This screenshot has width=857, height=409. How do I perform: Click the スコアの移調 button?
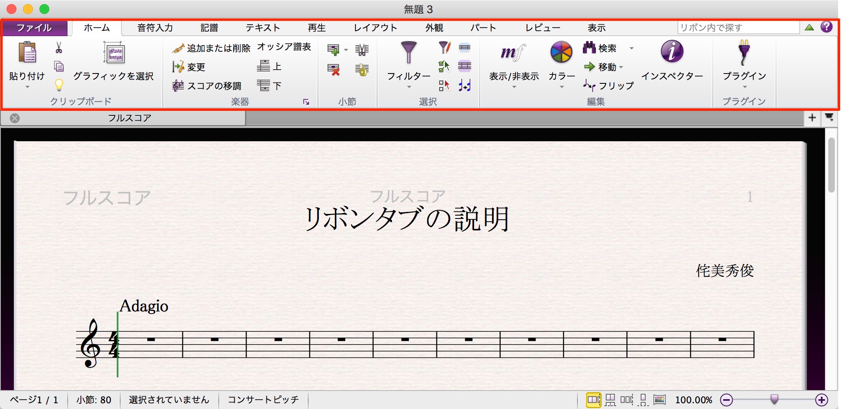pos(207,85)
